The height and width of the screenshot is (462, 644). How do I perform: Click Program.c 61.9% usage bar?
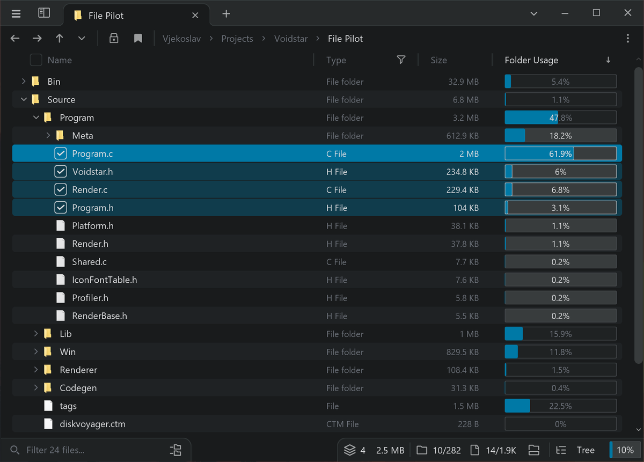click(x=560, y=153)
